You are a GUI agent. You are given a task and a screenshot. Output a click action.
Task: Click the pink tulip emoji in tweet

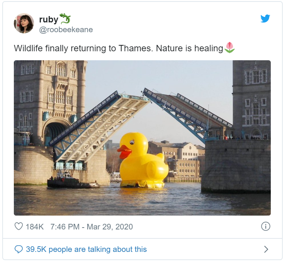230,48
